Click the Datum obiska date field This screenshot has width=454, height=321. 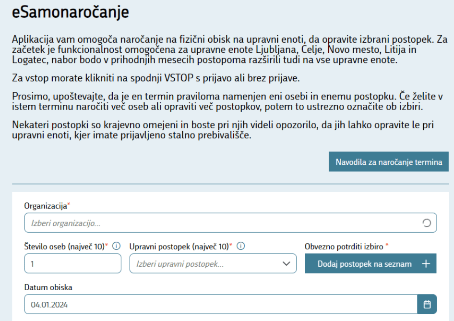pos(221,304)
